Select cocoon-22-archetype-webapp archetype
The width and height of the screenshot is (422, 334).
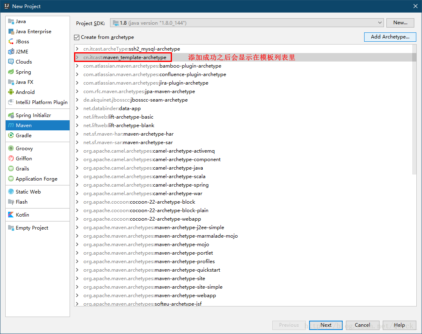point(243,219)
